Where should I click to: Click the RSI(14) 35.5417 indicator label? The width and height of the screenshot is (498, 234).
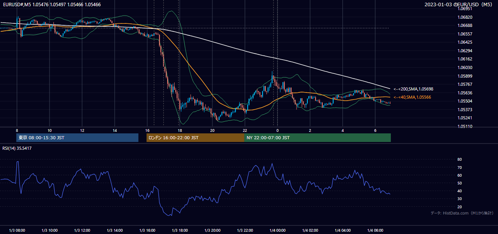click(x=17, y=148)
